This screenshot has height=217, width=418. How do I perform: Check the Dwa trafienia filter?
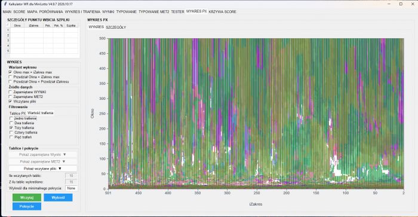[x=11, y=123]
